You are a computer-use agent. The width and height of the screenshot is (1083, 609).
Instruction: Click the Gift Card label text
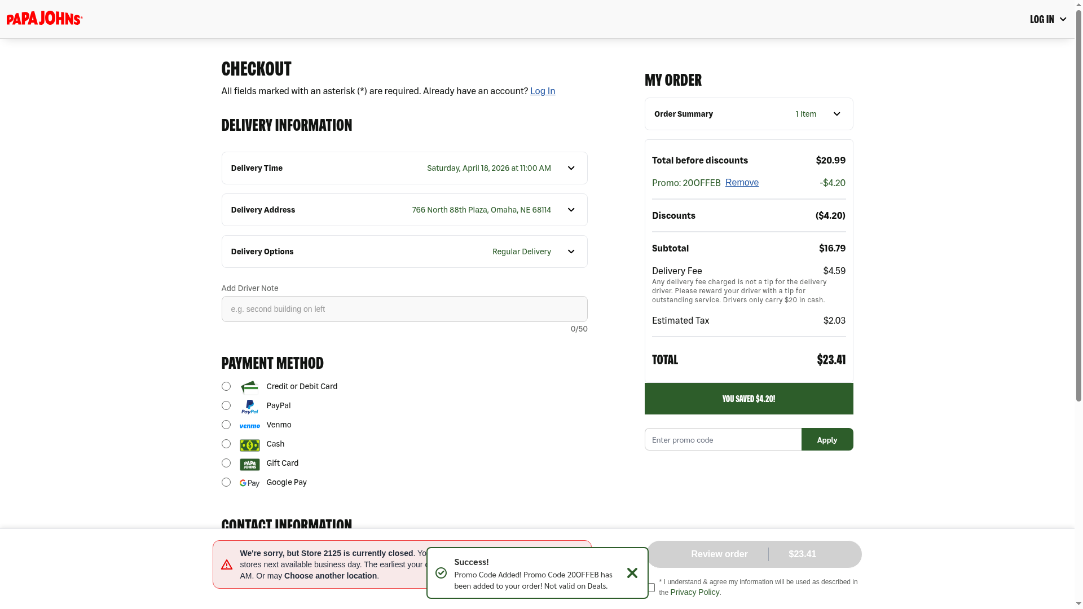click(x=283, y=463)
